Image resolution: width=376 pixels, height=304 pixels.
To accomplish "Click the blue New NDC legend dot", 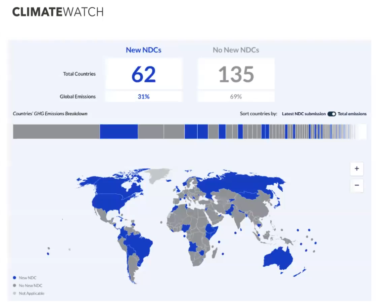I will [14, 278].
